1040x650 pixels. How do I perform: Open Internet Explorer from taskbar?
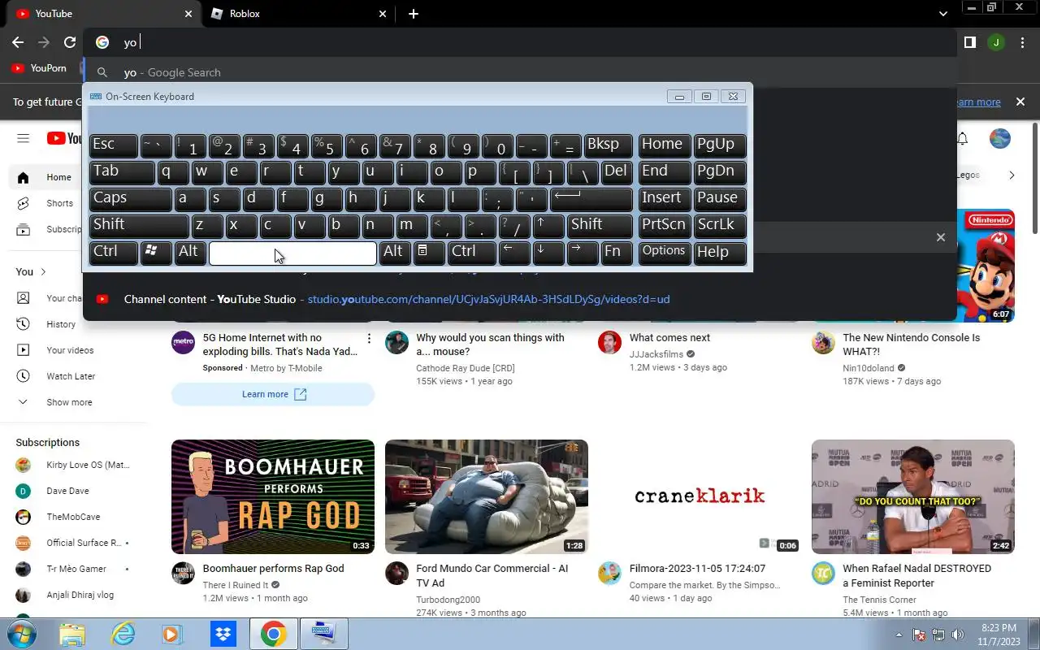pyautogui.click(x=123, y=634)
